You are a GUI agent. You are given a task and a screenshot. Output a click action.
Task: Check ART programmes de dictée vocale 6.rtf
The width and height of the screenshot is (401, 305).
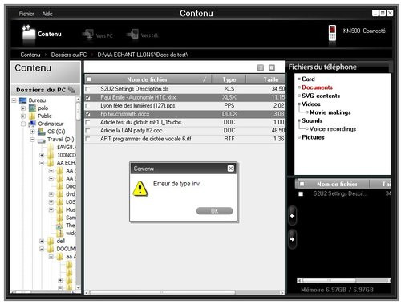point(87,139)
